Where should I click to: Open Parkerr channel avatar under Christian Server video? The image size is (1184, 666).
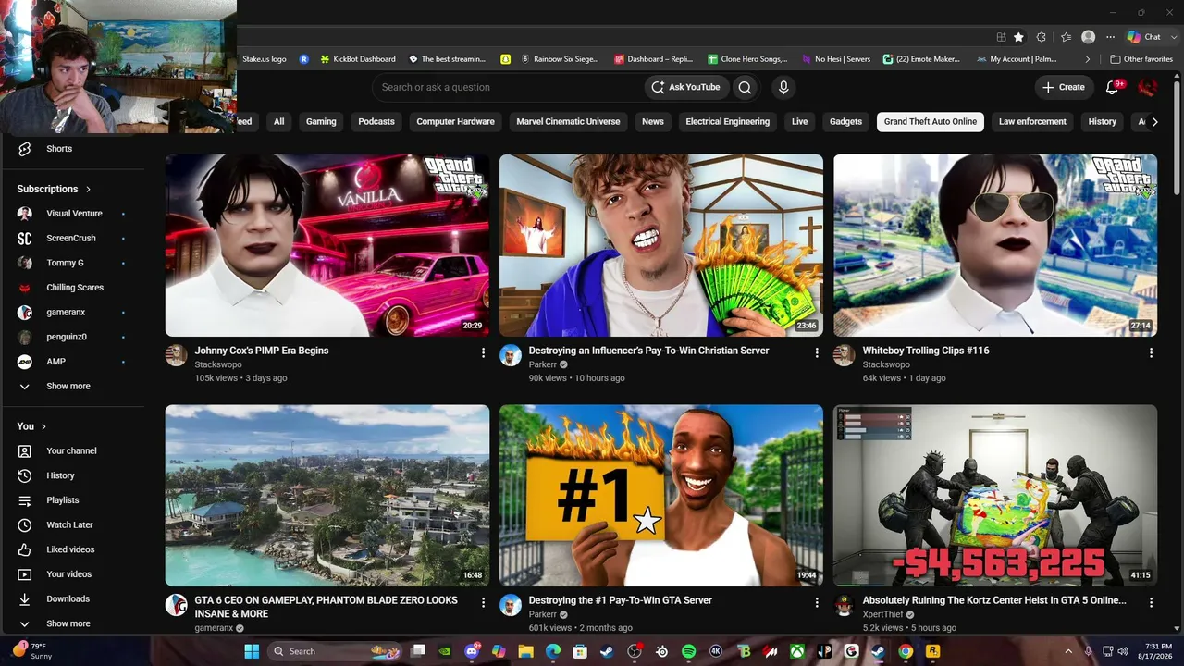point(511,356)
